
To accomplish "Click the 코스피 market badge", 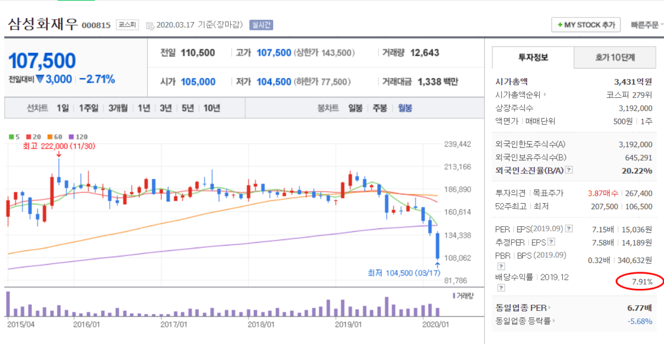I will click(x=127, y=25).
